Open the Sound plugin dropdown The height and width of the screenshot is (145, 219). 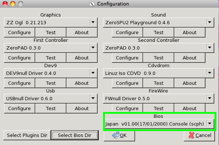[x=158, y=22]
